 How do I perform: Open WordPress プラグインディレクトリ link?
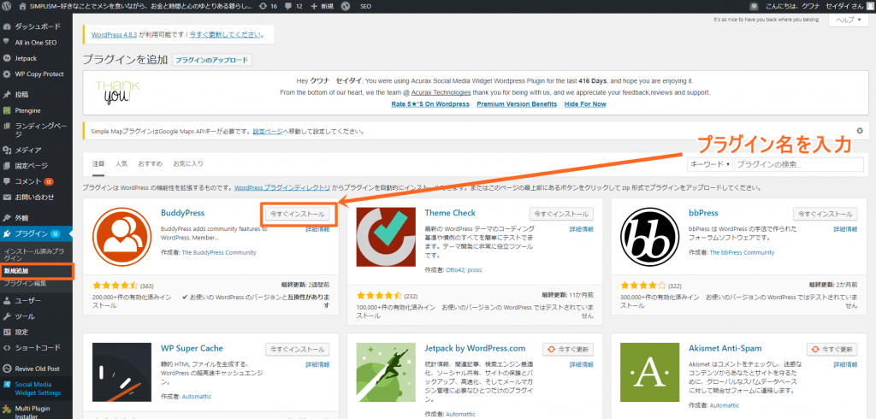pos(282,188)
